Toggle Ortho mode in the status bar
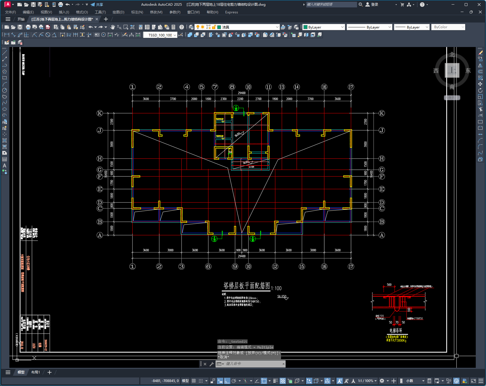Screen dimensions: 486x386 coord(227,381)
